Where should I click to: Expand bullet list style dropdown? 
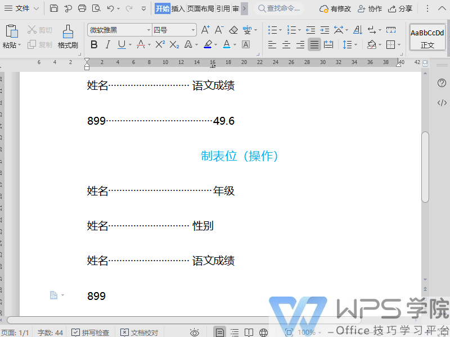[x=280, y=30]
